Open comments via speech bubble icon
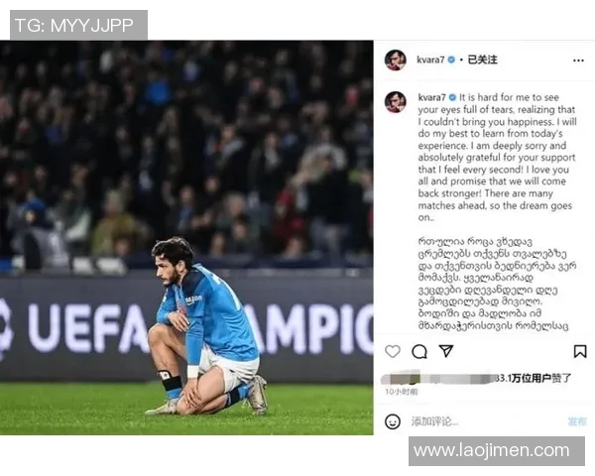This screenshot has width=595, height=476. pos(419,351)
